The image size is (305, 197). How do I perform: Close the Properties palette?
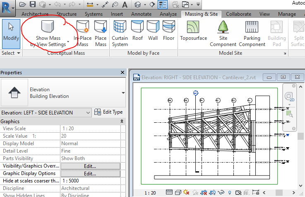(122, 73)
